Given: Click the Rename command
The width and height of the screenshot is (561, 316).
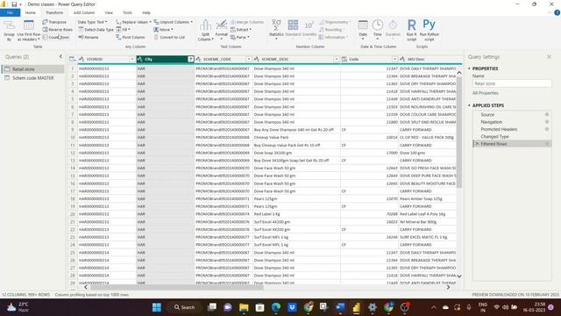Looking at the screenshot, I should click(x=88, y=37).
